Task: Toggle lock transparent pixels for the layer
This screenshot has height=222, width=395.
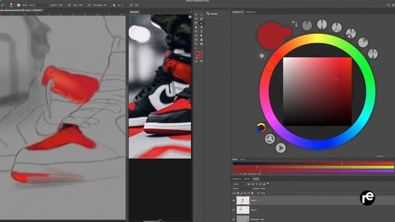Action: [238, 193]
